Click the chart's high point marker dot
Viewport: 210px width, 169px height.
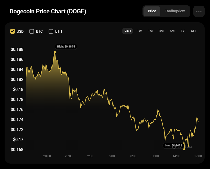pos(55,52)
